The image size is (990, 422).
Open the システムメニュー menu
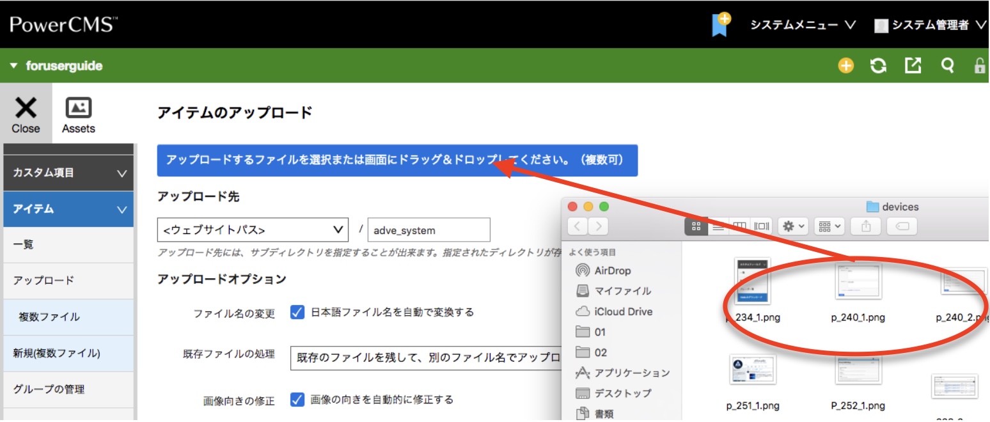tap(803, 25)
